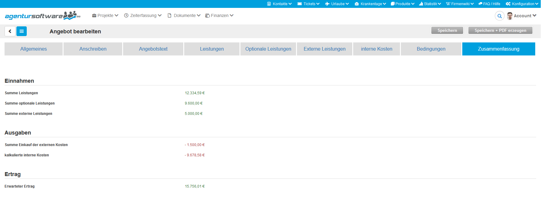Go back with the arrow button

(x=10, y=31)
